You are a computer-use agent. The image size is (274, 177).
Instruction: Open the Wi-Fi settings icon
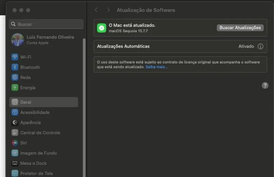pos(15,57)
